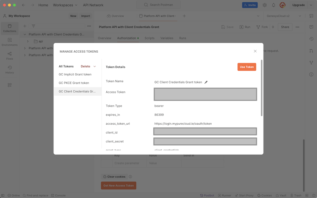Viewport: 317px width, 198px height.
Task: Open Environments from the left sidebar
Action: coord(10,41)
